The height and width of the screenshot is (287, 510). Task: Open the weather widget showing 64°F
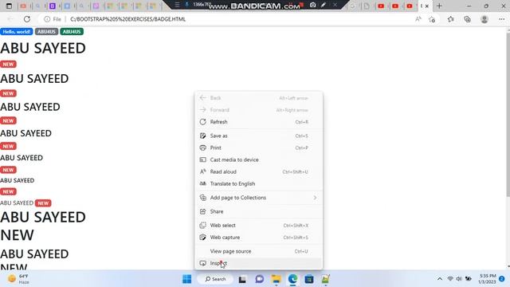click(19, 279)
